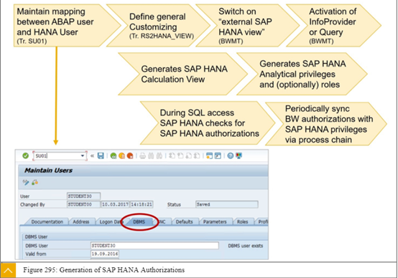Click the User field STUDENT30

[x=83, y=196]
